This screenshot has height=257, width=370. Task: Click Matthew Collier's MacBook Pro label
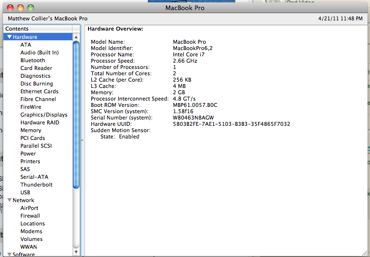[x=48, y=18]
